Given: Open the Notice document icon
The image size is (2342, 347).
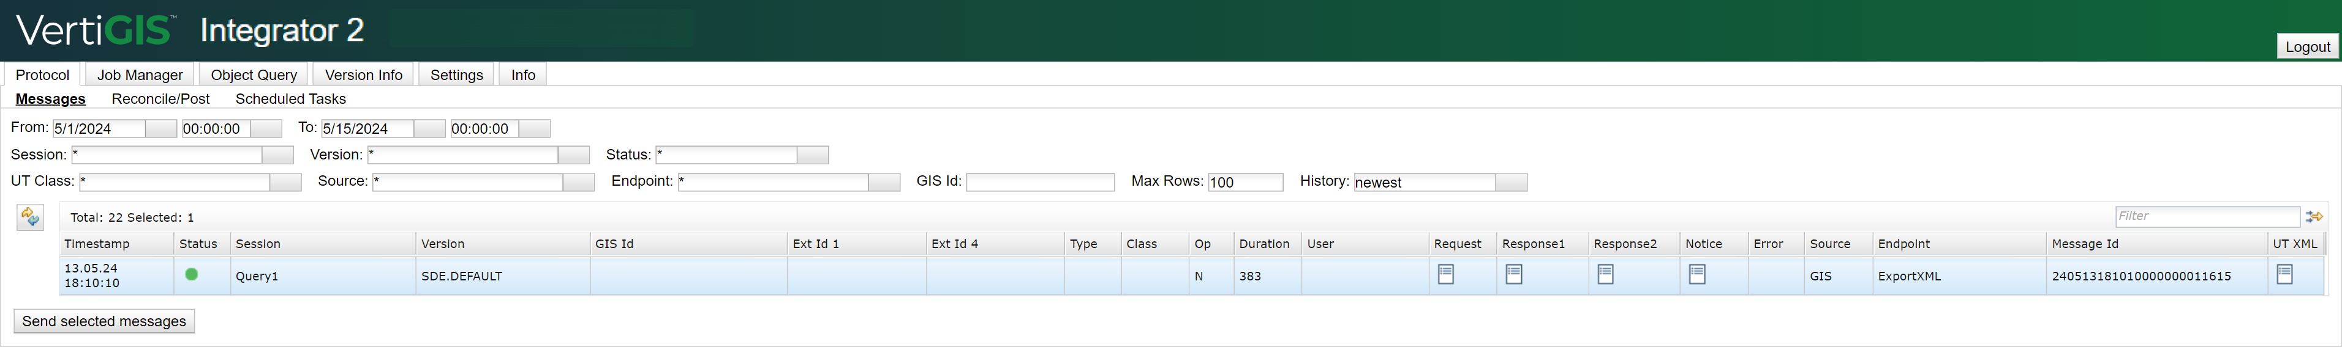Looking at the screenshot, I should coord(1698,274).
